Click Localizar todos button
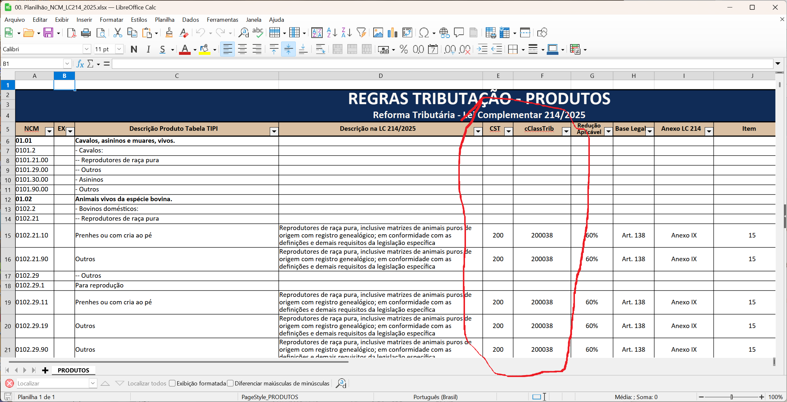Viewport: 787px width, 402px height. (x=147, y=384)
